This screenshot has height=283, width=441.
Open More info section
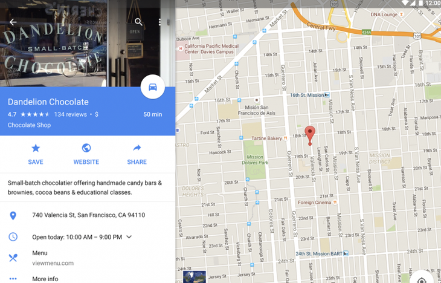click(x=45, y=279)
